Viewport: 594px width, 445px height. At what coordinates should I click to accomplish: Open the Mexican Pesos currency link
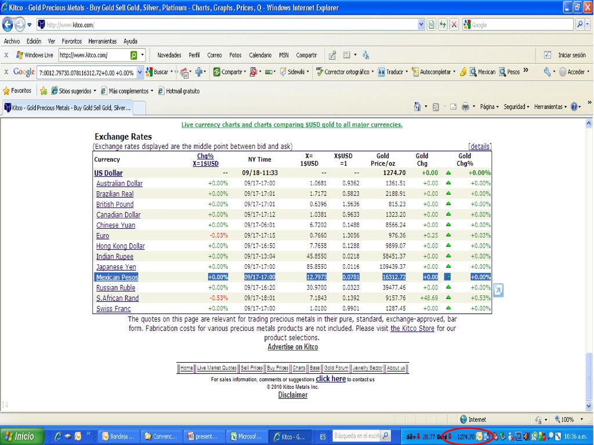(117, 277)
